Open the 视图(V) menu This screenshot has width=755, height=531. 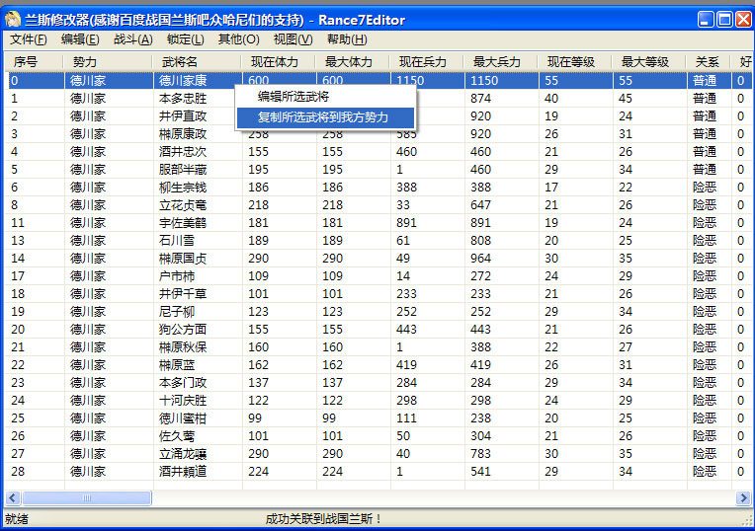[293, 39]
